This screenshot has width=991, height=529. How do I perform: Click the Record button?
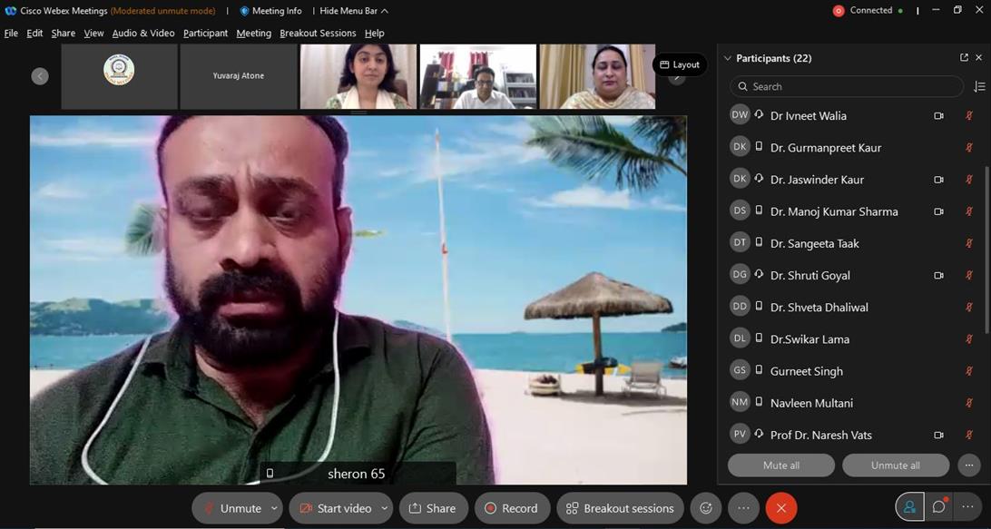(x=511, y=508)
